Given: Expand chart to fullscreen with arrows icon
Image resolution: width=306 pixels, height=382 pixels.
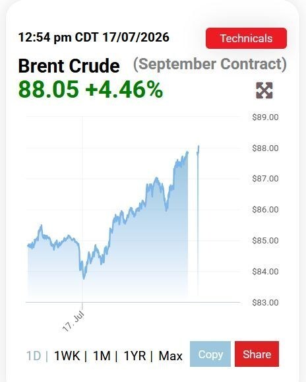Looking at the screenshot, I should coord(264,90).
